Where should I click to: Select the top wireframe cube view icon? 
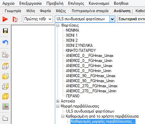pyautogui.click(x=5, y=66)
